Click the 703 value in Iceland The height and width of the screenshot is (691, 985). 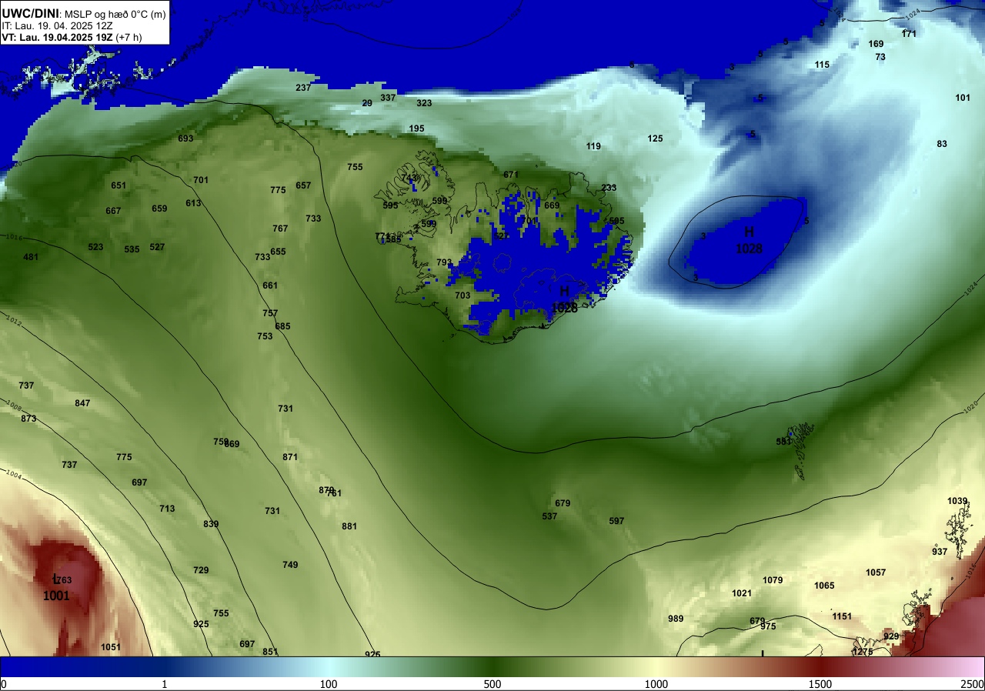[x=462, y=295]
